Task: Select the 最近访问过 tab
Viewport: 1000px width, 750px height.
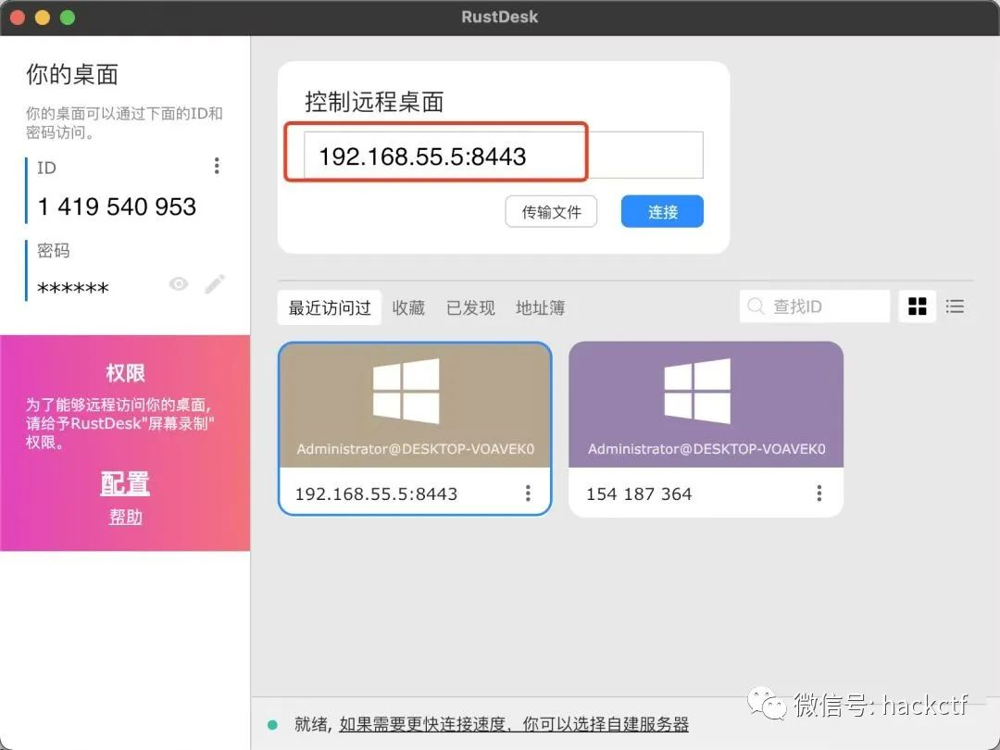Action: [x=330, y=307]
